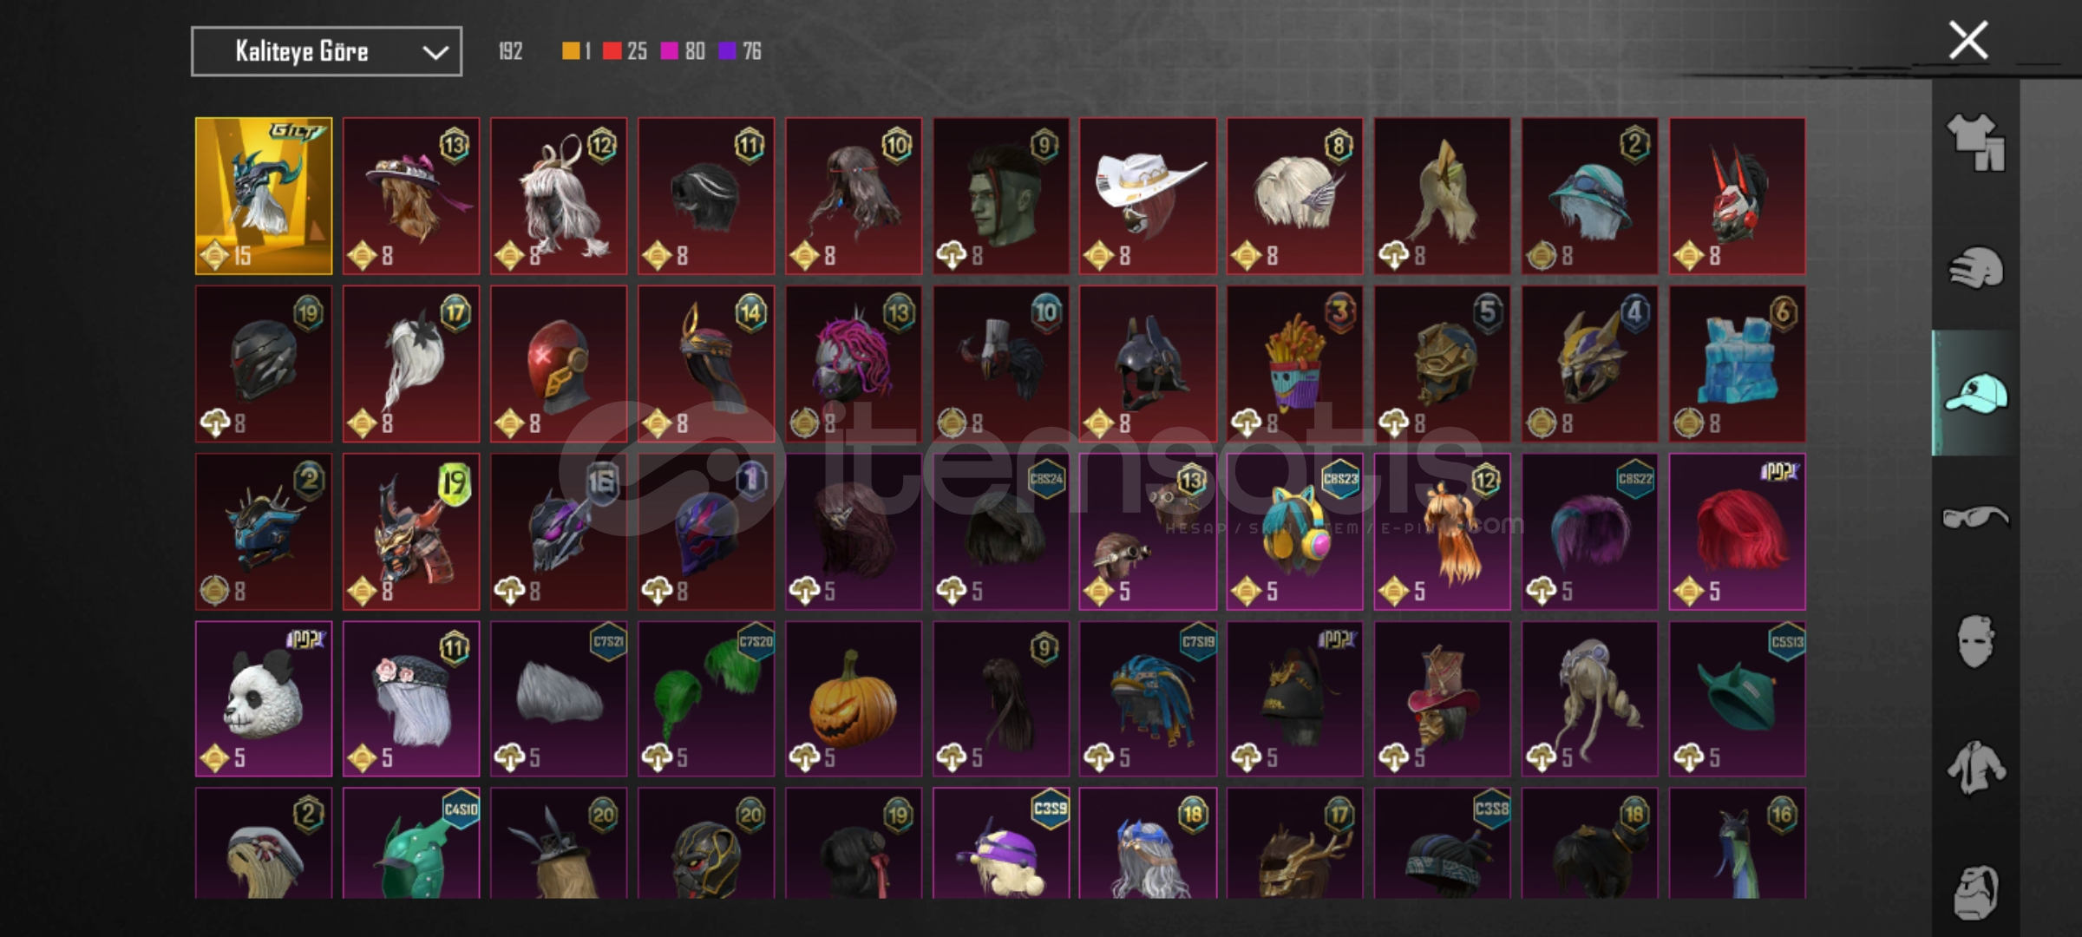Select the panda head mask item
Viewport: 2082px width, 937px height.
pyautogui.click(x=264, y=698)
